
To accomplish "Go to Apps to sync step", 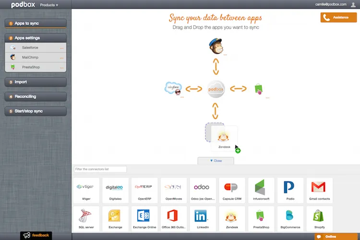I will click(x=36, y=24).
